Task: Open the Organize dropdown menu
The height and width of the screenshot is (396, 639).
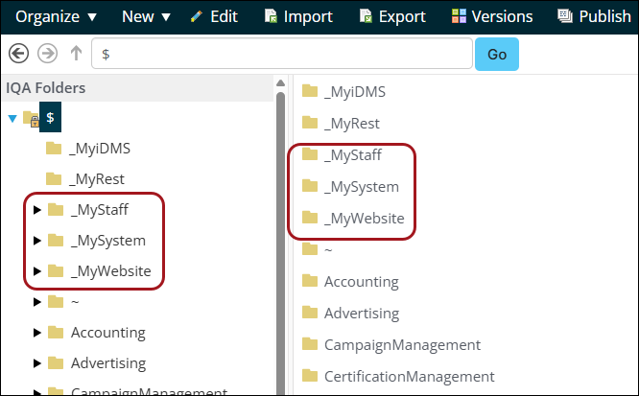Action: click(x=57, y=16)
